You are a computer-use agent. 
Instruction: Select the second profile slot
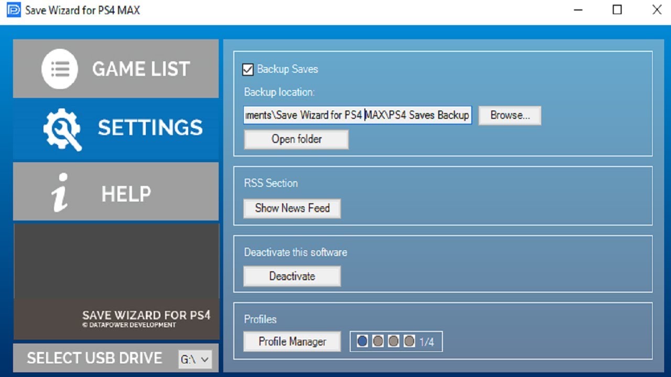click(x=378, y=340)
